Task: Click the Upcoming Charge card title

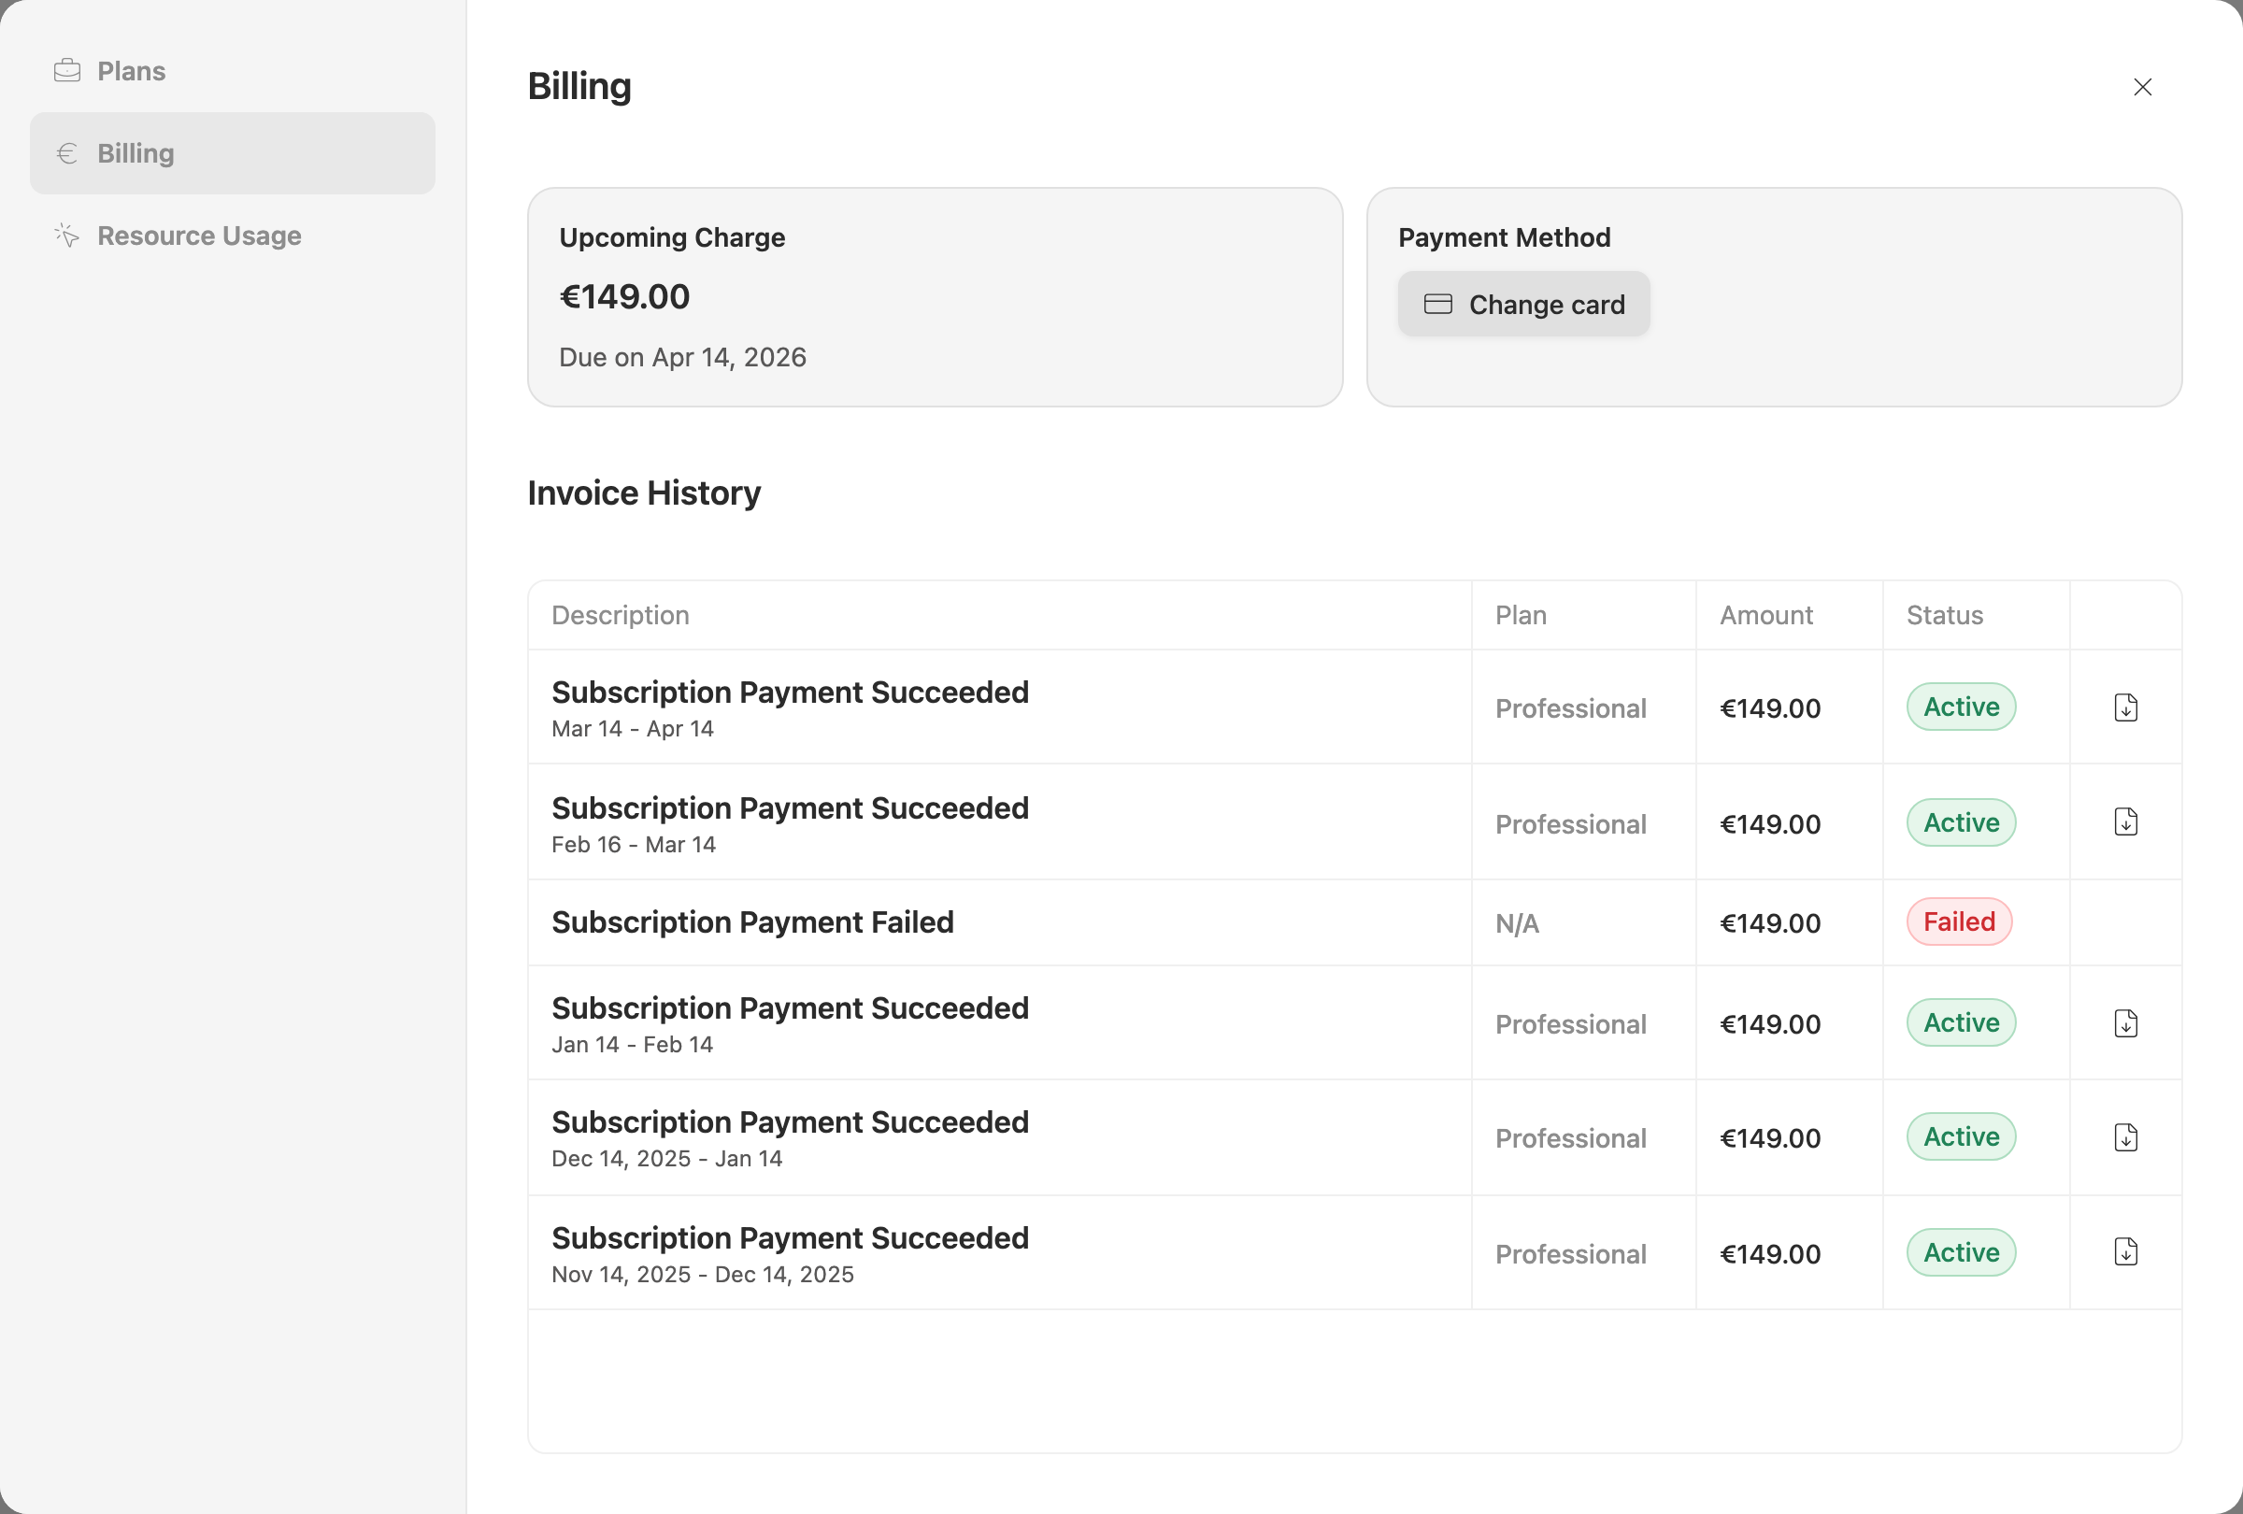Action: point(672,238)
